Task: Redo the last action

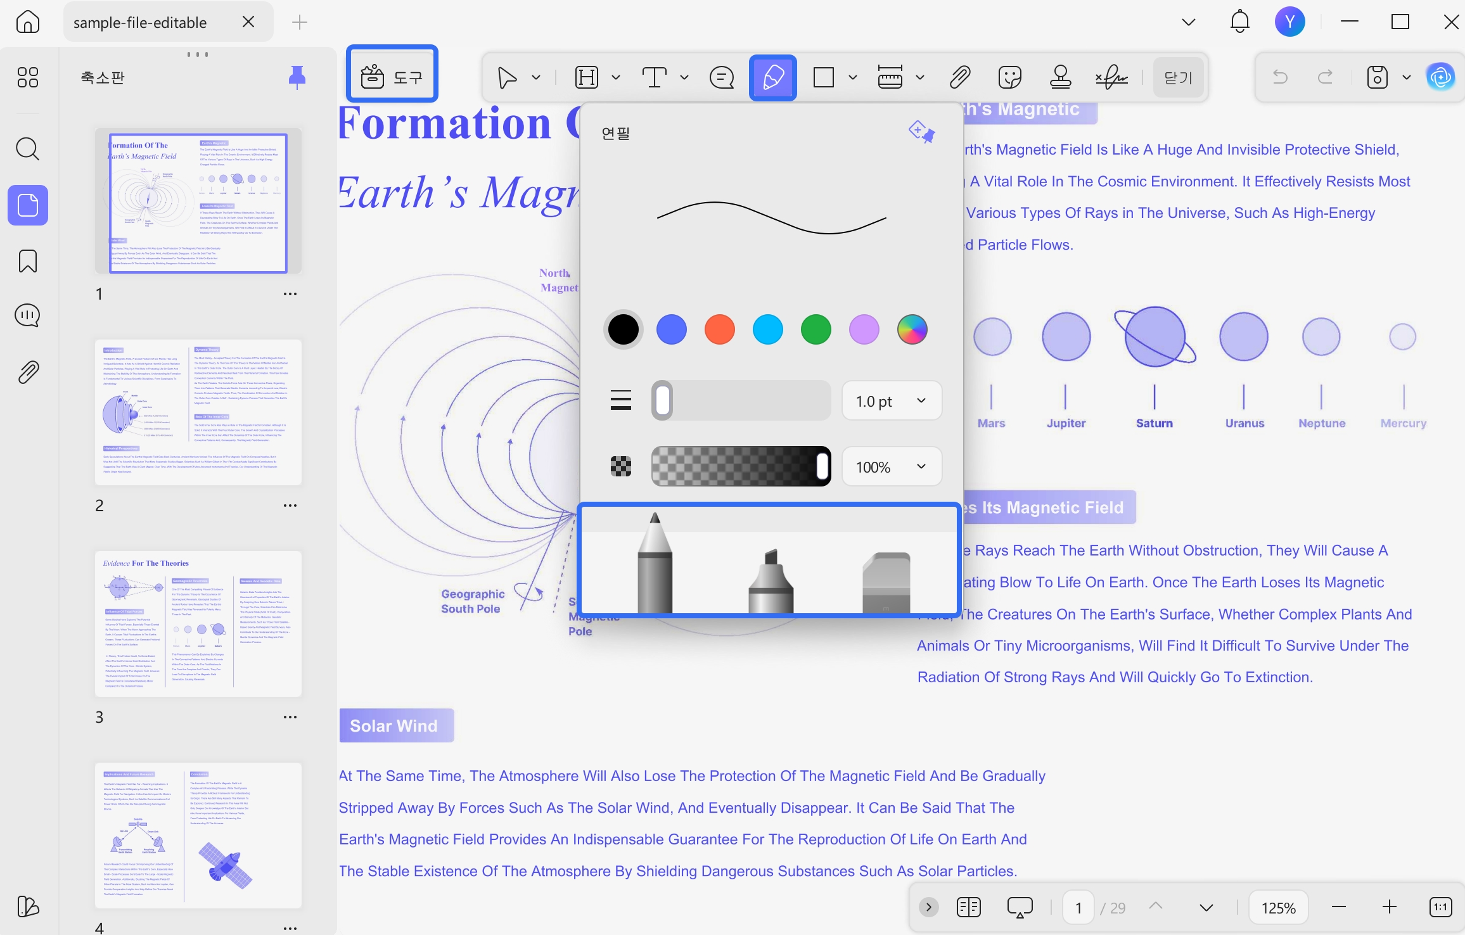Action: (1325, 77)
